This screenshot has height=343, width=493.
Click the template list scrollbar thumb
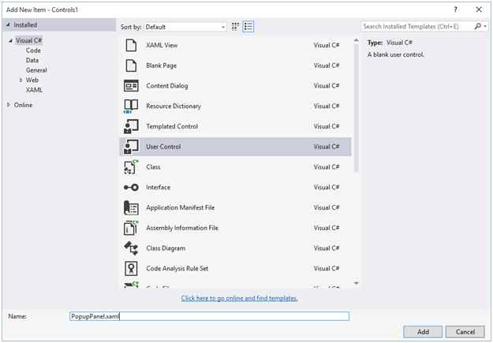click(357, 108)
